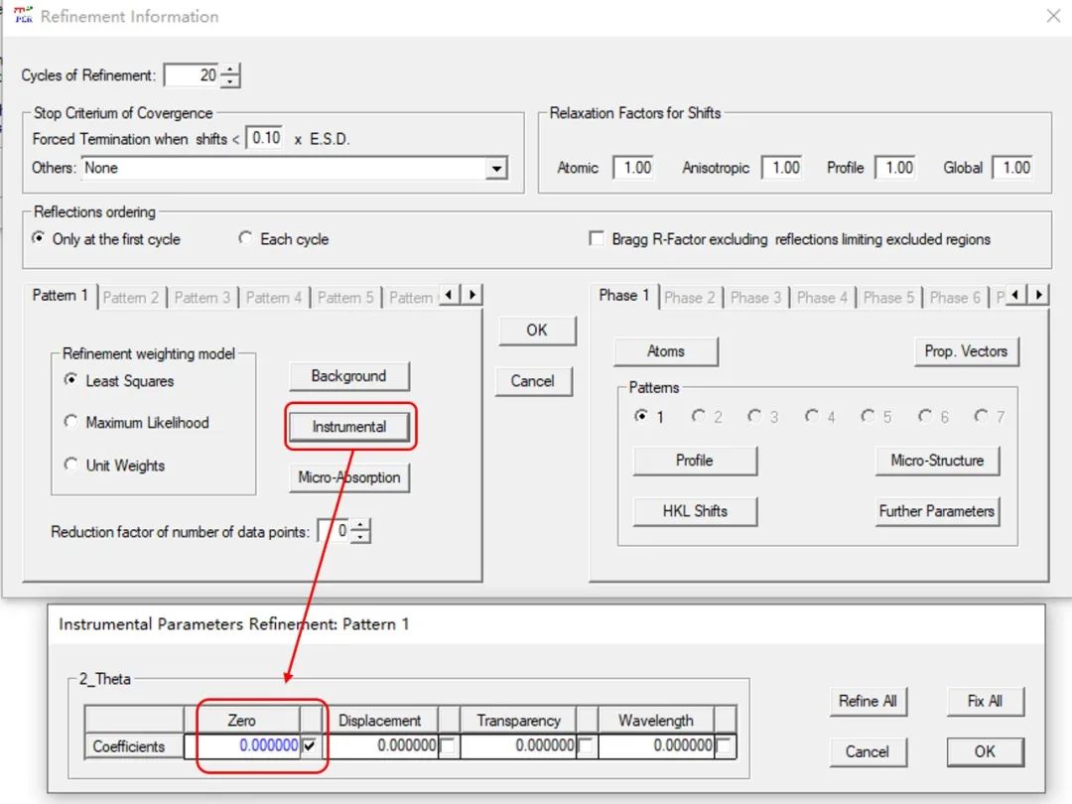
Task: Switch to the Phase 1 tab
Action: [x=624, y=296]
